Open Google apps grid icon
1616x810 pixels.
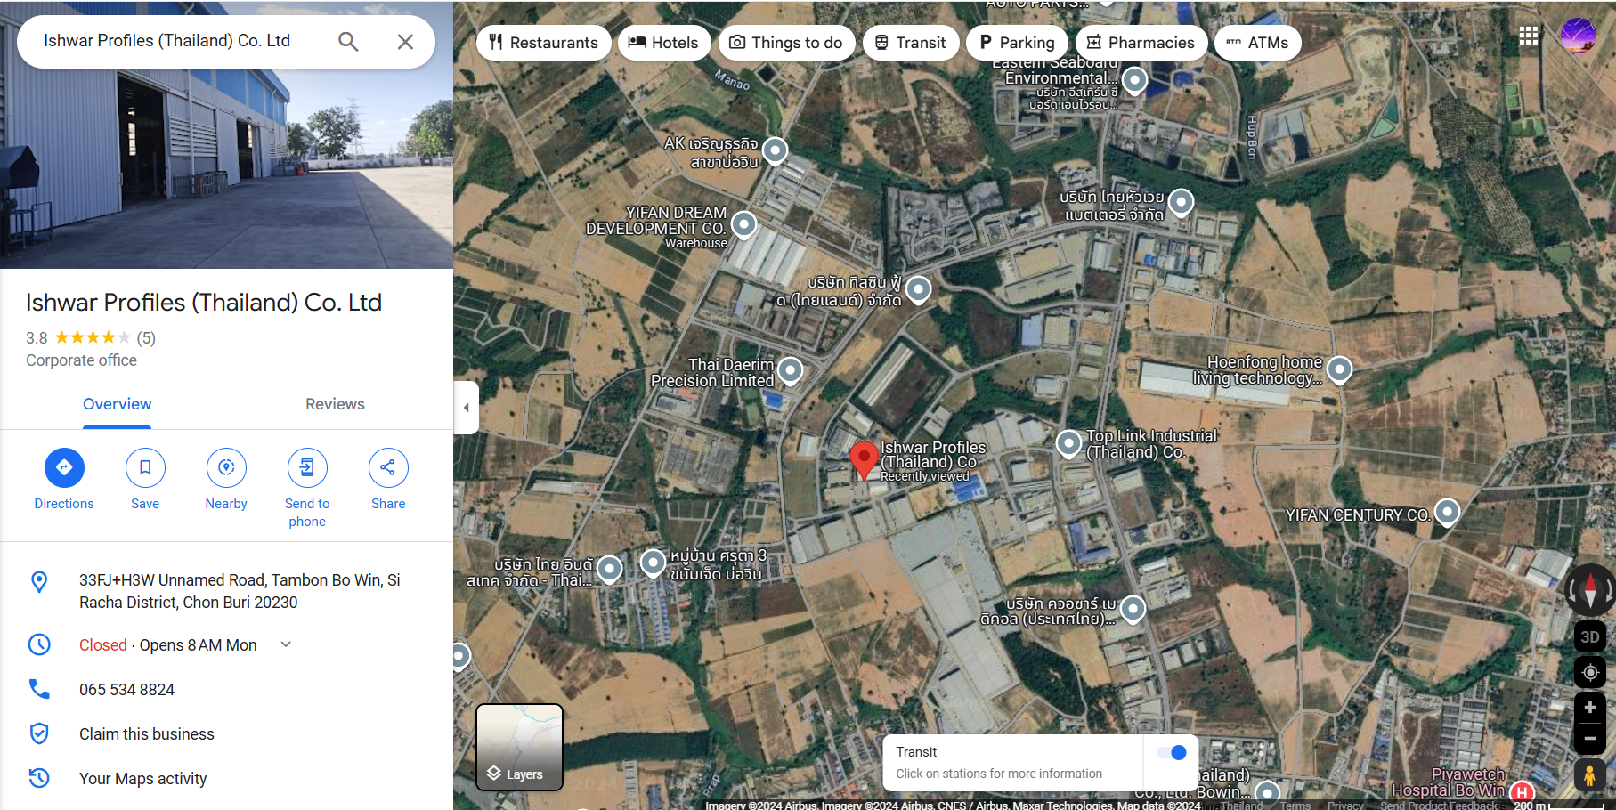pyautogui.click(x=1529, y=36)
